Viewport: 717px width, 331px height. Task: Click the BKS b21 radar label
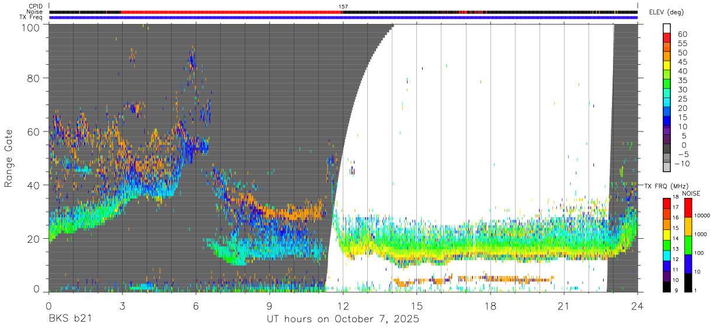click(x=69, y=319)
